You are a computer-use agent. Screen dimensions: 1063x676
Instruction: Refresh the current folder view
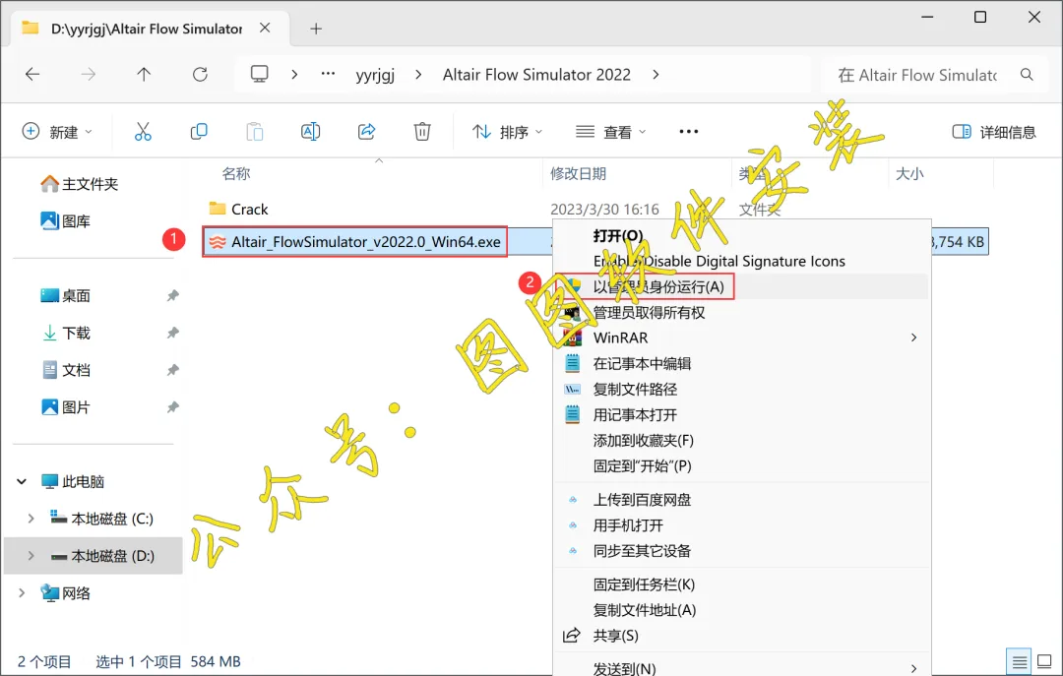pyautogui.click(x=200, y=75)
